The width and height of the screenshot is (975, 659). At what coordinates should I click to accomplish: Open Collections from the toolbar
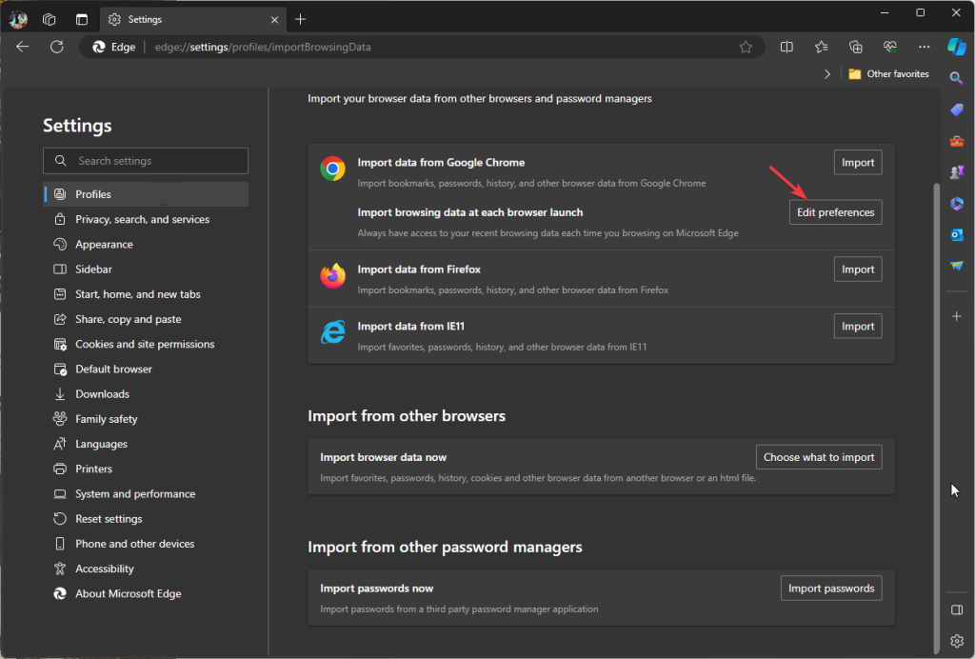(x=855, y=47)
